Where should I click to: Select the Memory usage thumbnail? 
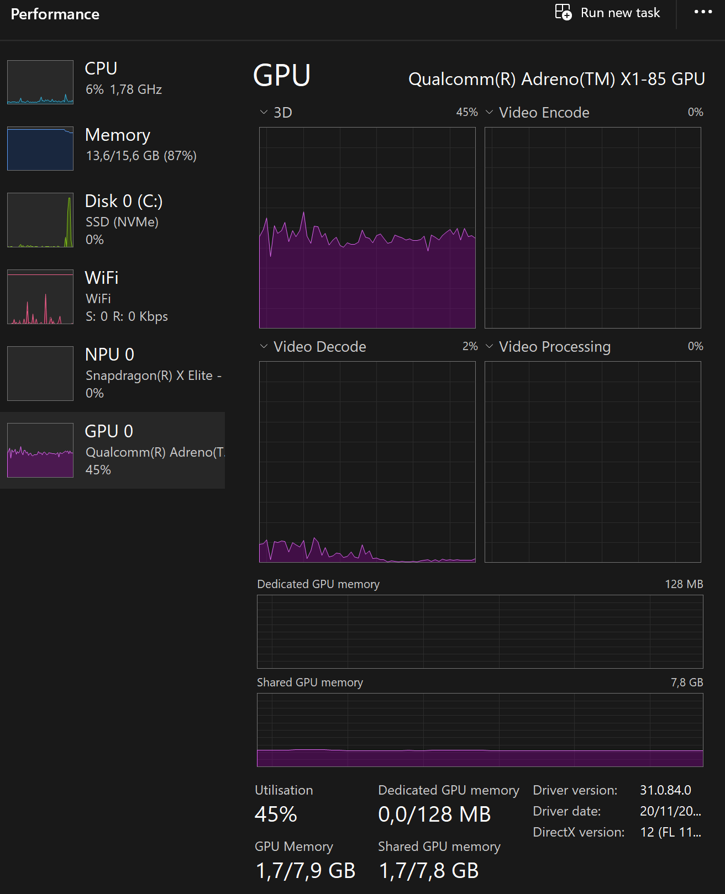point(40,149)
